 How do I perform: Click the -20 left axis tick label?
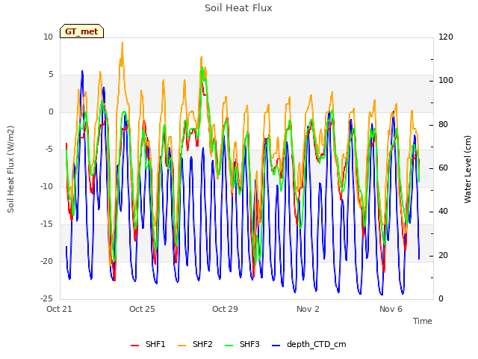pyautogui.click(x=46, y=261)
